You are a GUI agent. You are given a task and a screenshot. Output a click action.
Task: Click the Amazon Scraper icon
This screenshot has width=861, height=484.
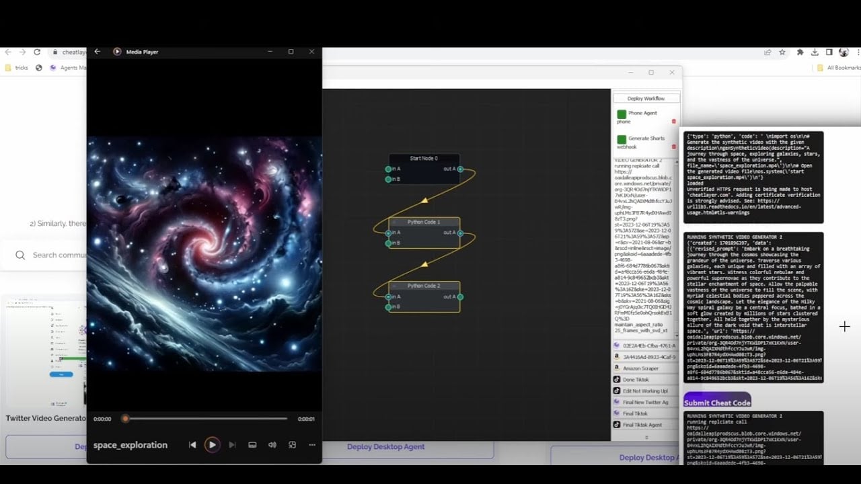pos(617,368)
